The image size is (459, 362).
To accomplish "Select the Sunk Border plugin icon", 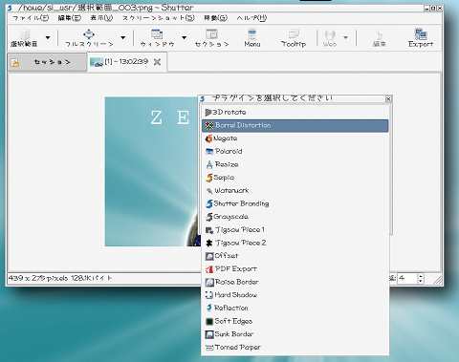I will [209, 334].
